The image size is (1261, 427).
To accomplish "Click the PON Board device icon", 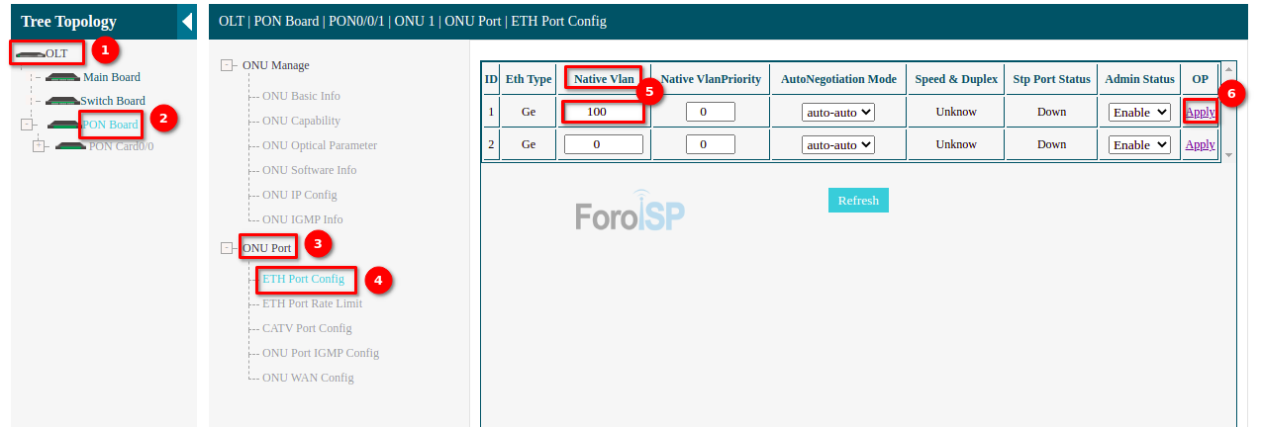I will tap(64, 125).
